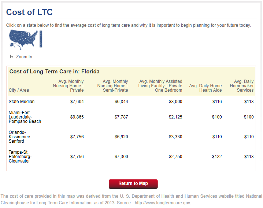Select the $9,865 nursing home cost cell

coord(77,117)
